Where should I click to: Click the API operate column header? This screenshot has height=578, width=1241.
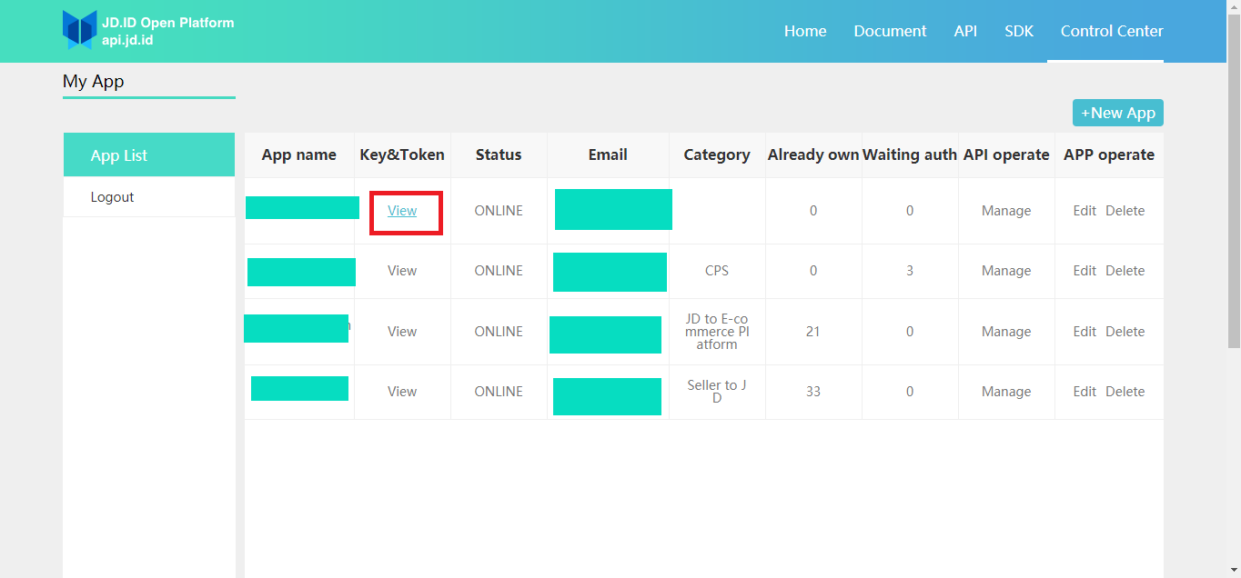pyautogui.click(x=1006, y=154)
